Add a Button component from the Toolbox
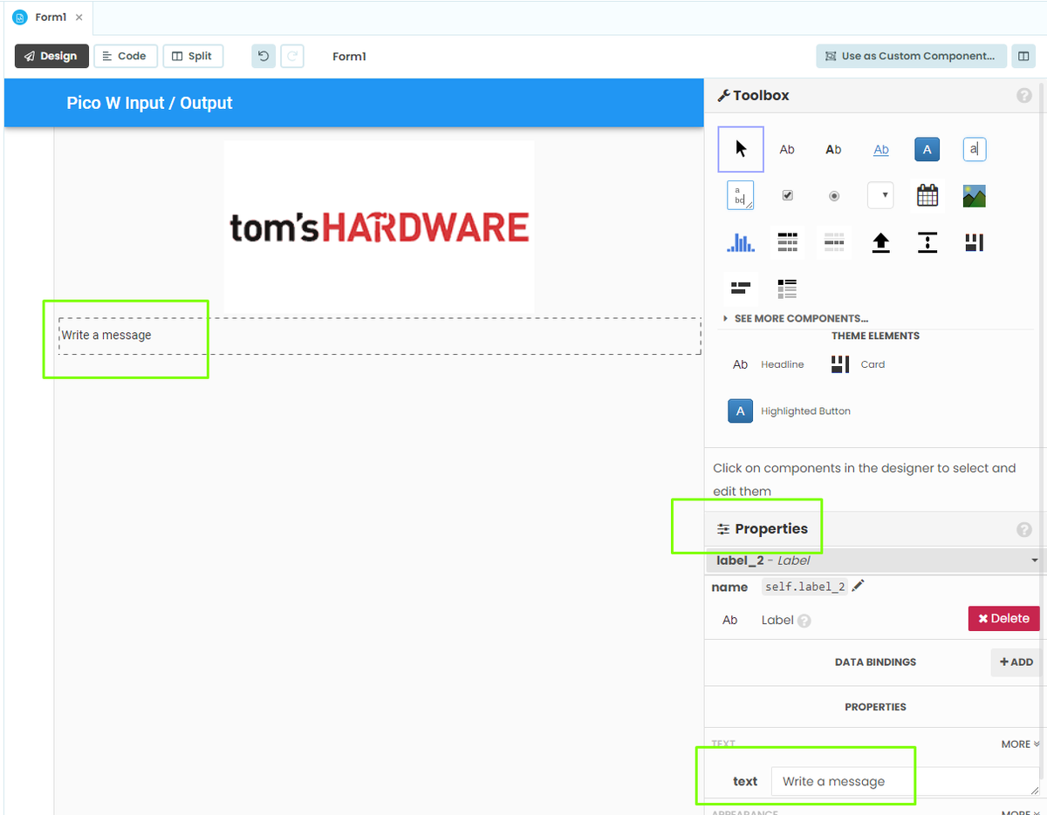 click(x=927, y=149)
